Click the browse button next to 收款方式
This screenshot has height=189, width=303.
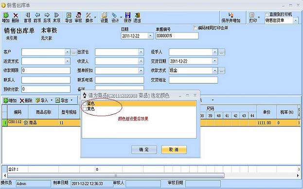click(x=221, y=70)
